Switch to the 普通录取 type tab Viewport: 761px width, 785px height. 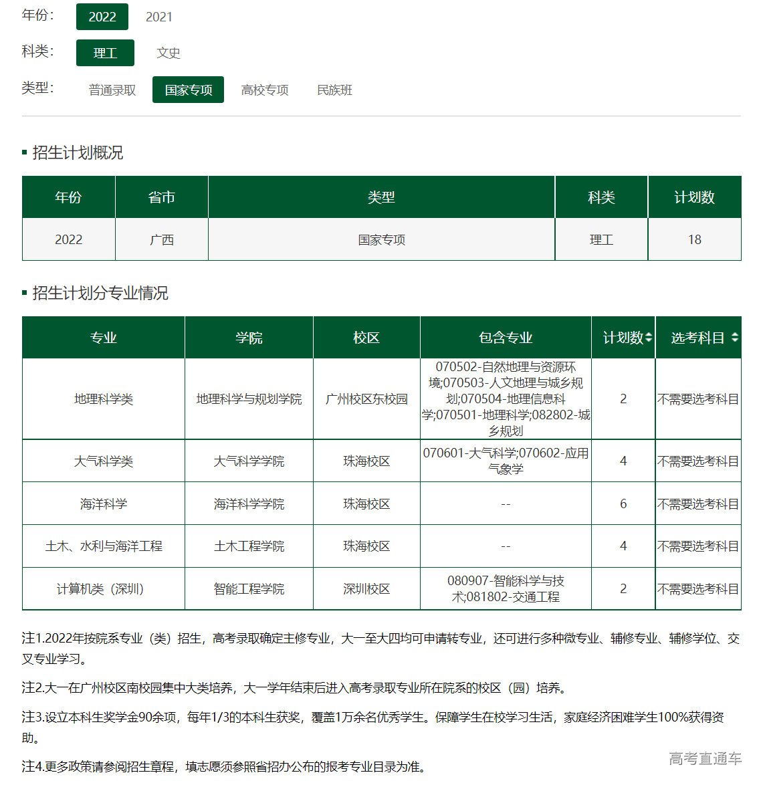click(x=110, y=90)
